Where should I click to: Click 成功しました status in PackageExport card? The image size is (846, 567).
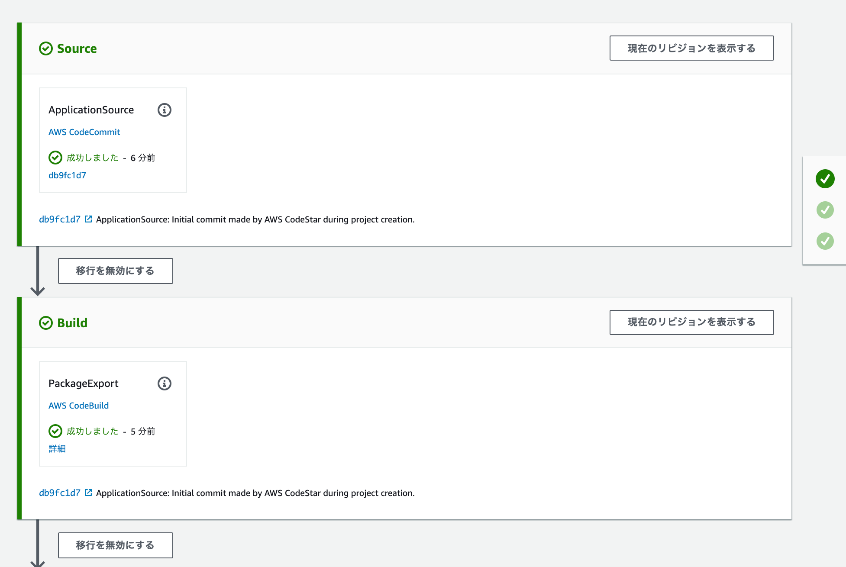(93, 431)
